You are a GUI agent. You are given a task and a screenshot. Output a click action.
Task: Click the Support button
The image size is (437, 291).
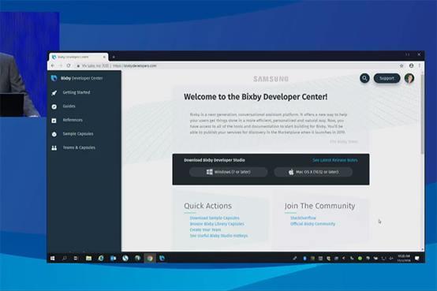pyautogui.click(x=387, y=78)
